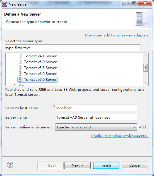Screen dimensions: 154x176
Task: Click the Tomcat v5.5 Server icon
Action: coord(20,68)
